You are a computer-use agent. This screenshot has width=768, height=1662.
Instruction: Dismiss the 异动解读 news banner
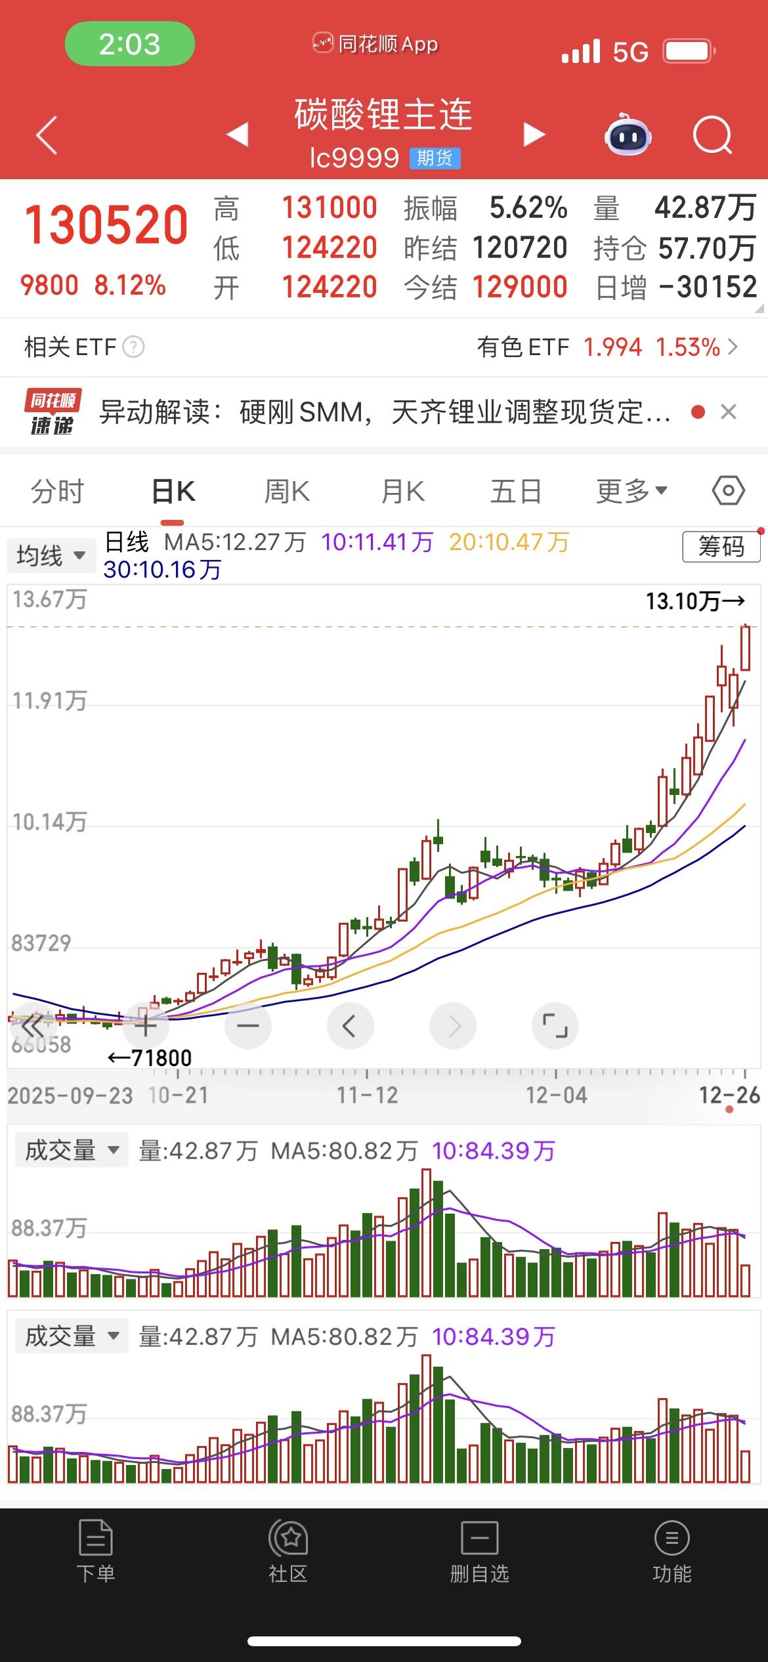(729, 412)
